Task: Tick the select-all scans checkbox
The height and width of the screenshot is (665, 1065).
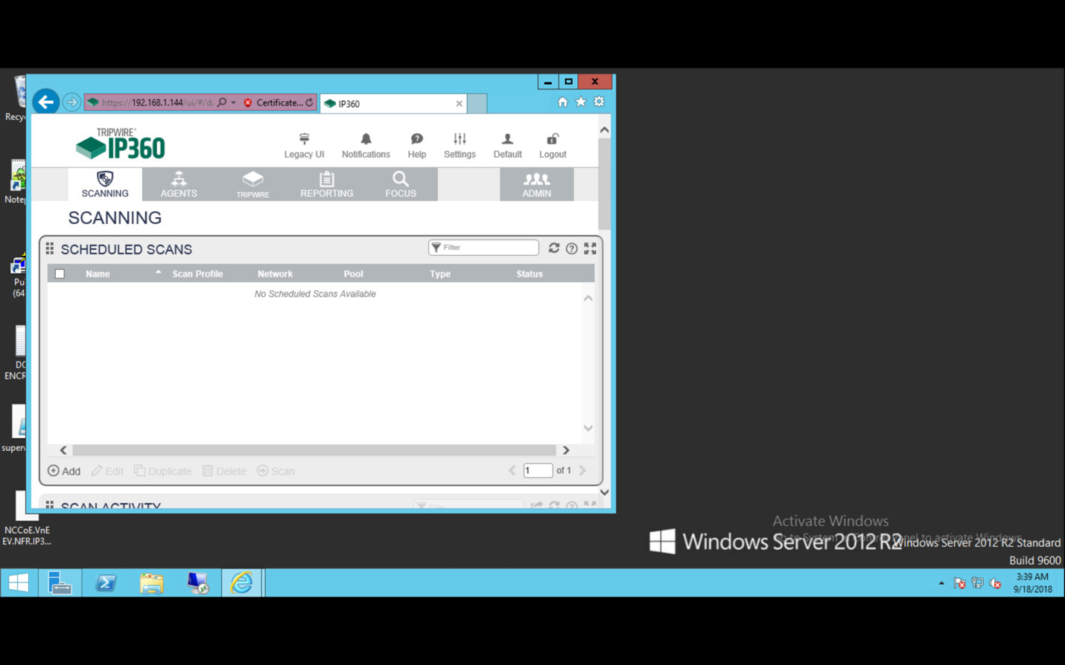Action: click(x=60, y=274)
